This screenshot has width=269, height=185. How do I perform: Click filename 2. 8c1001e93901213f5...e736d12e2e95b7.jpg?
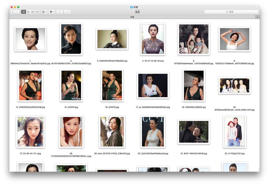(71, 62)
